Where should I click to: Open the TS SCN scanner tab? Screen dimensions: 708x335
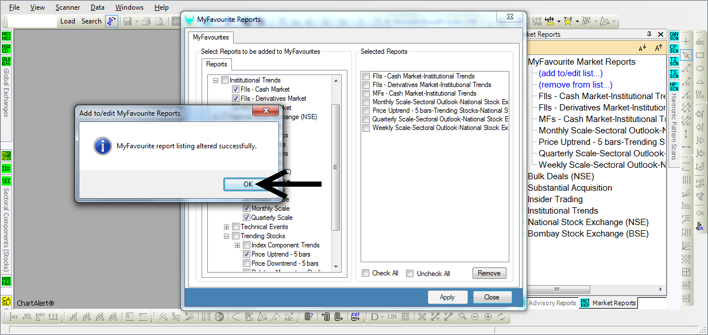(674, 74)
